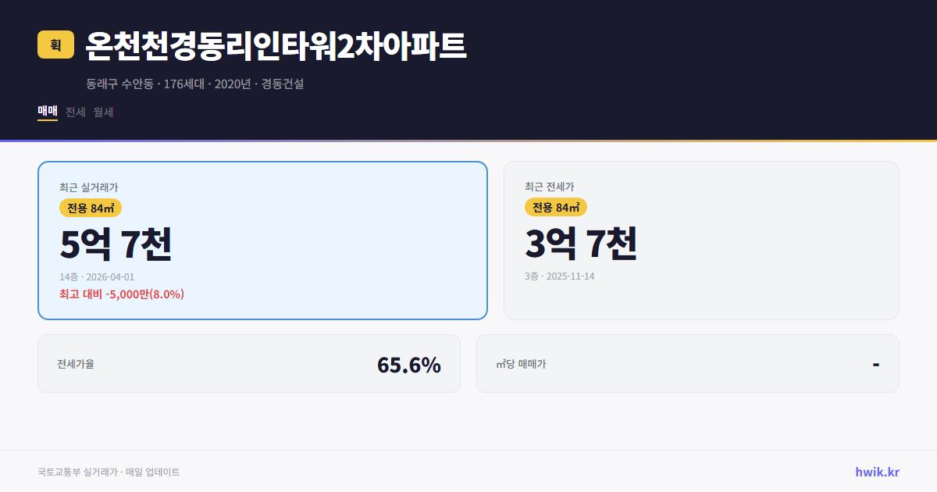The height and width of the screenshot is (492, 937).
Task: Click the 14층 · 2026-04-01 transaction detail
Action: 95,276
